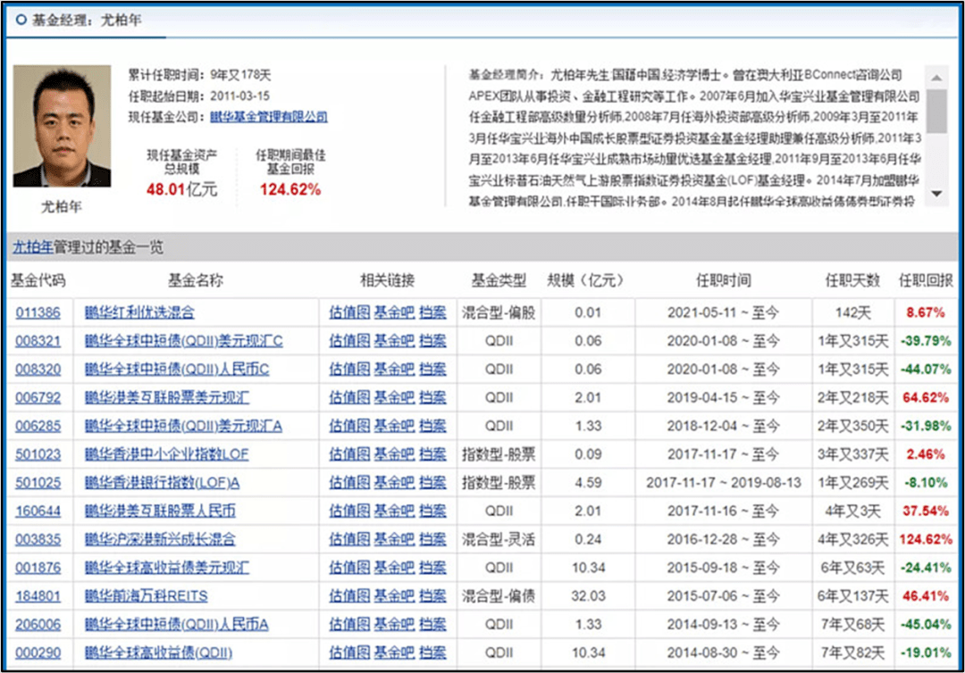965x673 pixels.
Task: Open the 鹏华全球中短债(QDII)人民币A fund link
Action: pyautogui.click(x=177, y=625)
